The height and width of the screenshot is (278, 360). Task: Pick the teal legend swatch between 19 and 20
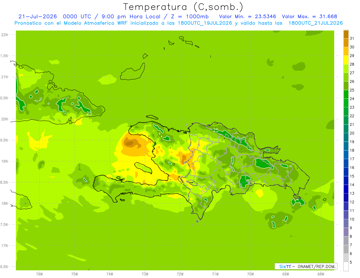click(x=346, y=137)
